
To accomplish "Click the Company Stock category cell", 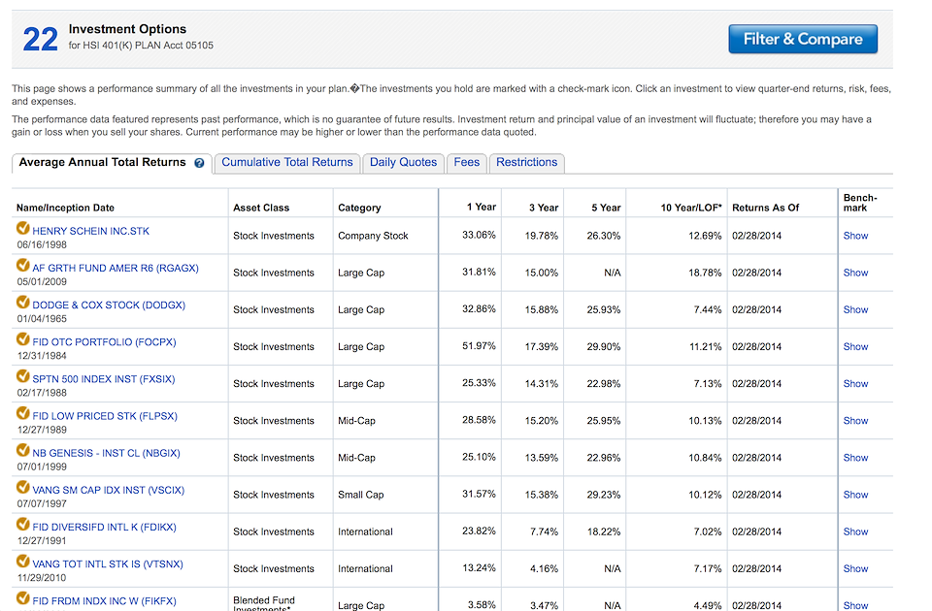I will 373,236.
